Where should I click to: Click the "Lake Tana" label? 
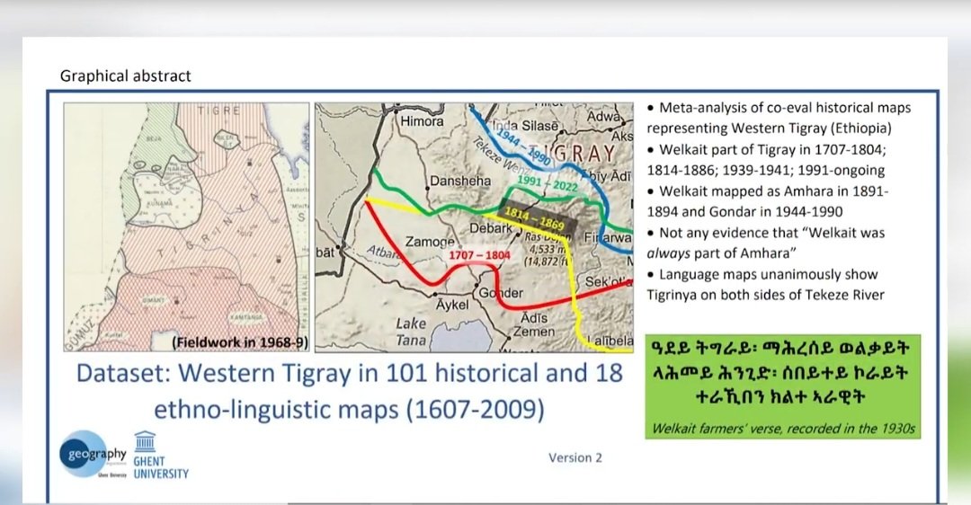[x=411, y=332]
